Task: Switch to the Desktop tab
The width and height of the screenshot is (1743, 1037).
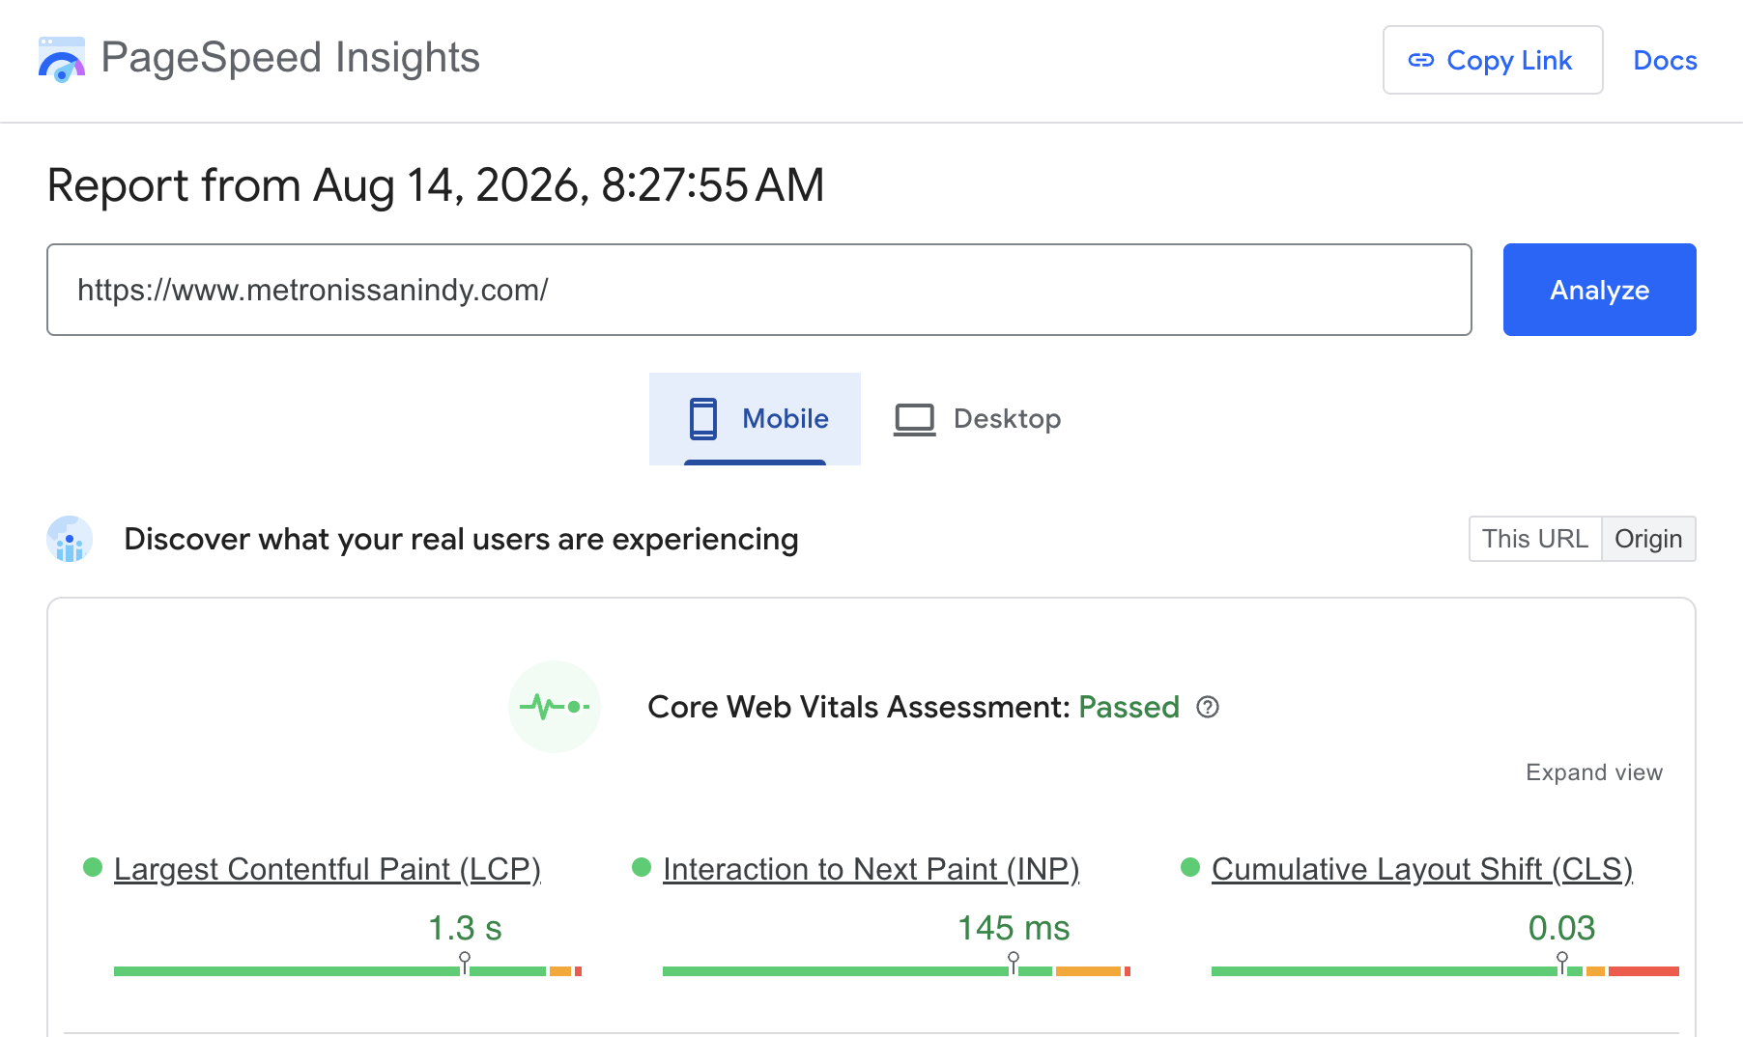Action: pos(977,419)
